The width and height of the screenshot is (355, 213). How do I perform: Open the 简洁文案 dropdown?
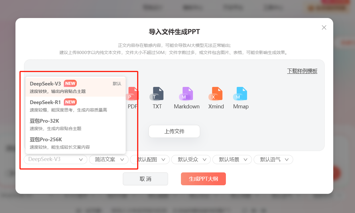(109, 160)
